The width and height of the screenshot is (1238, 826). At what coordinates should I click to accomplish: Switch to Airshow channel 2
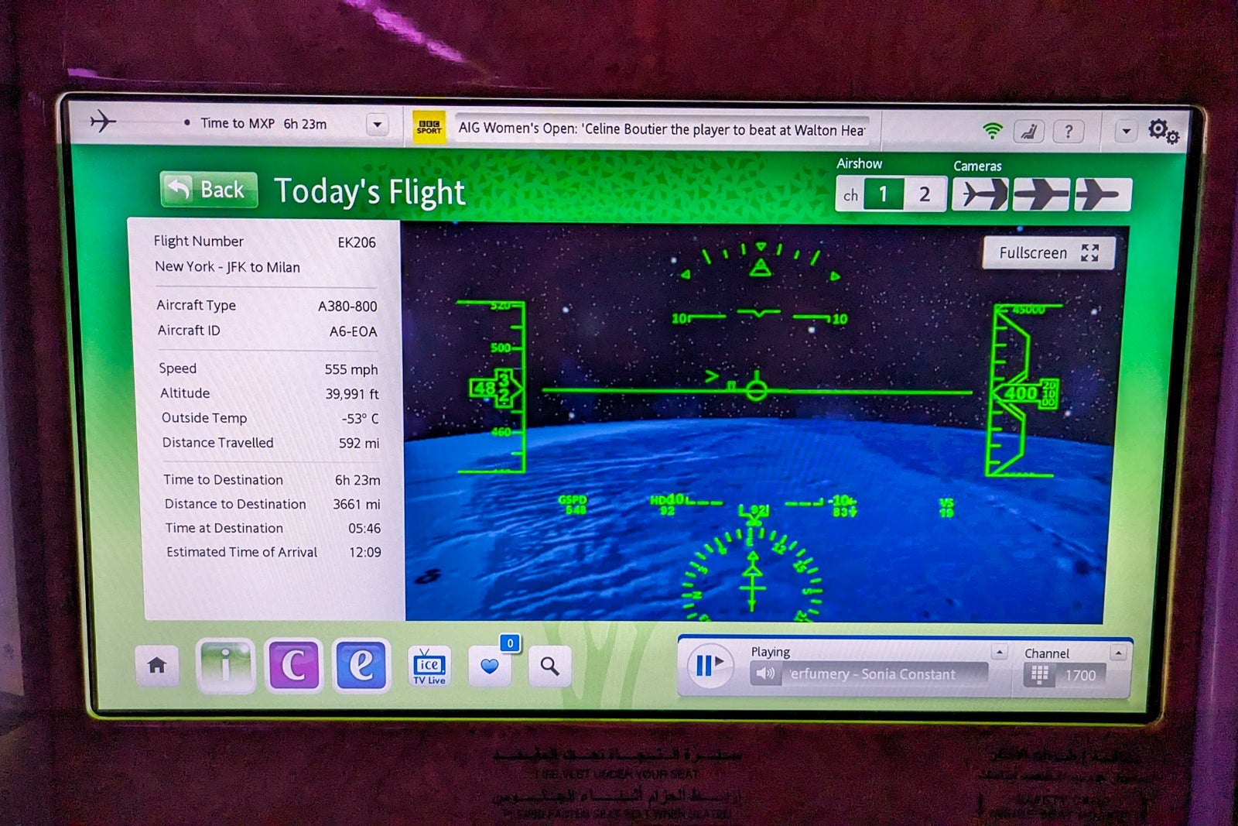(x=924, y=194)
